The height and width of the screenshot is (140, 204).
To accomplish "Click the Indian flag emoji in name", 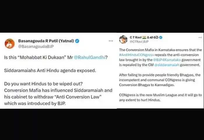I will [144, 37].
